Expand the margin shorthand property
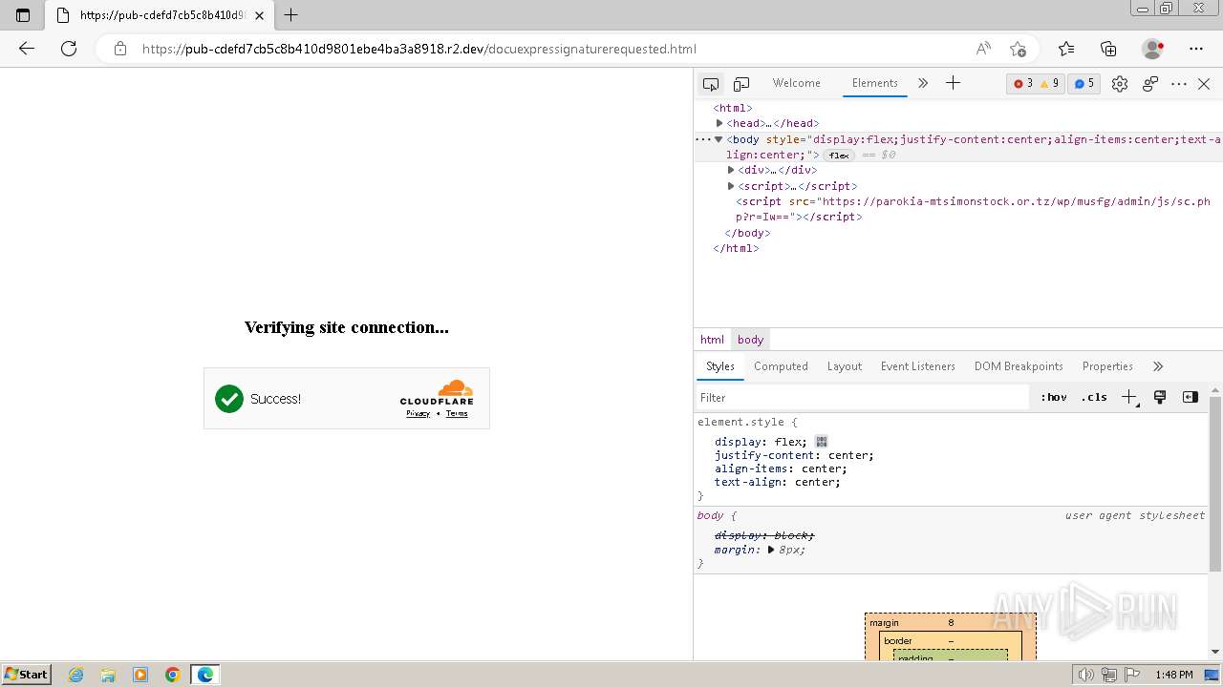Screen dimensions: 1223x687 (771, 551)
